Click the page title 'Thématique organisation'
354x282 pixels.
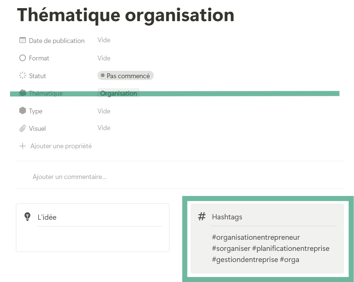click(126, 15)
